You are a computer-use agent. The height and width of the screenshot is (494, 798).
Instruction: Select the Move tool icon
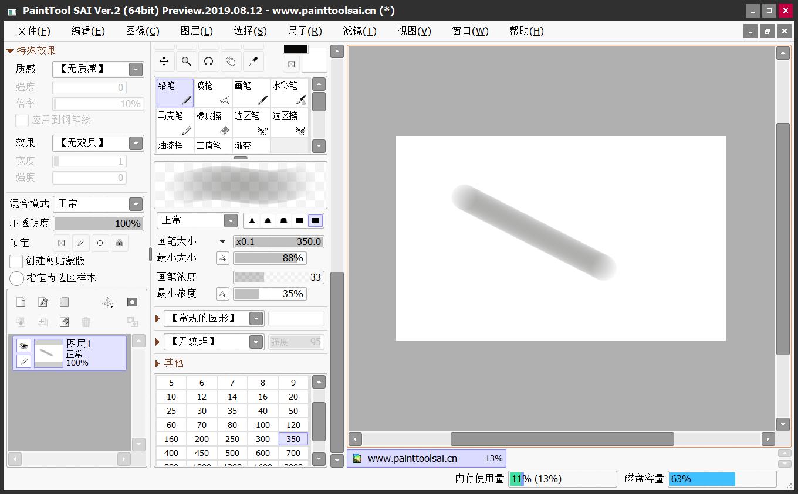pyautogui.click(x=164, y=61)
